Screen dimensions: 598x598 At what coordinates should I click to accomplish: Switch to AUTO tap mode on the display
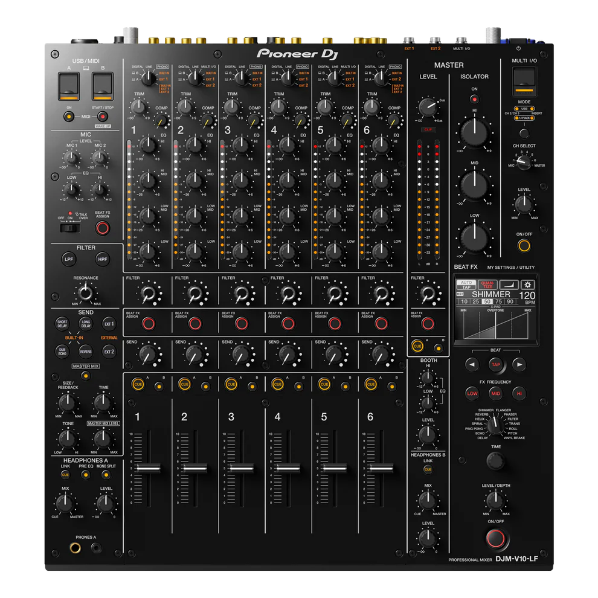tap(466, 282)
